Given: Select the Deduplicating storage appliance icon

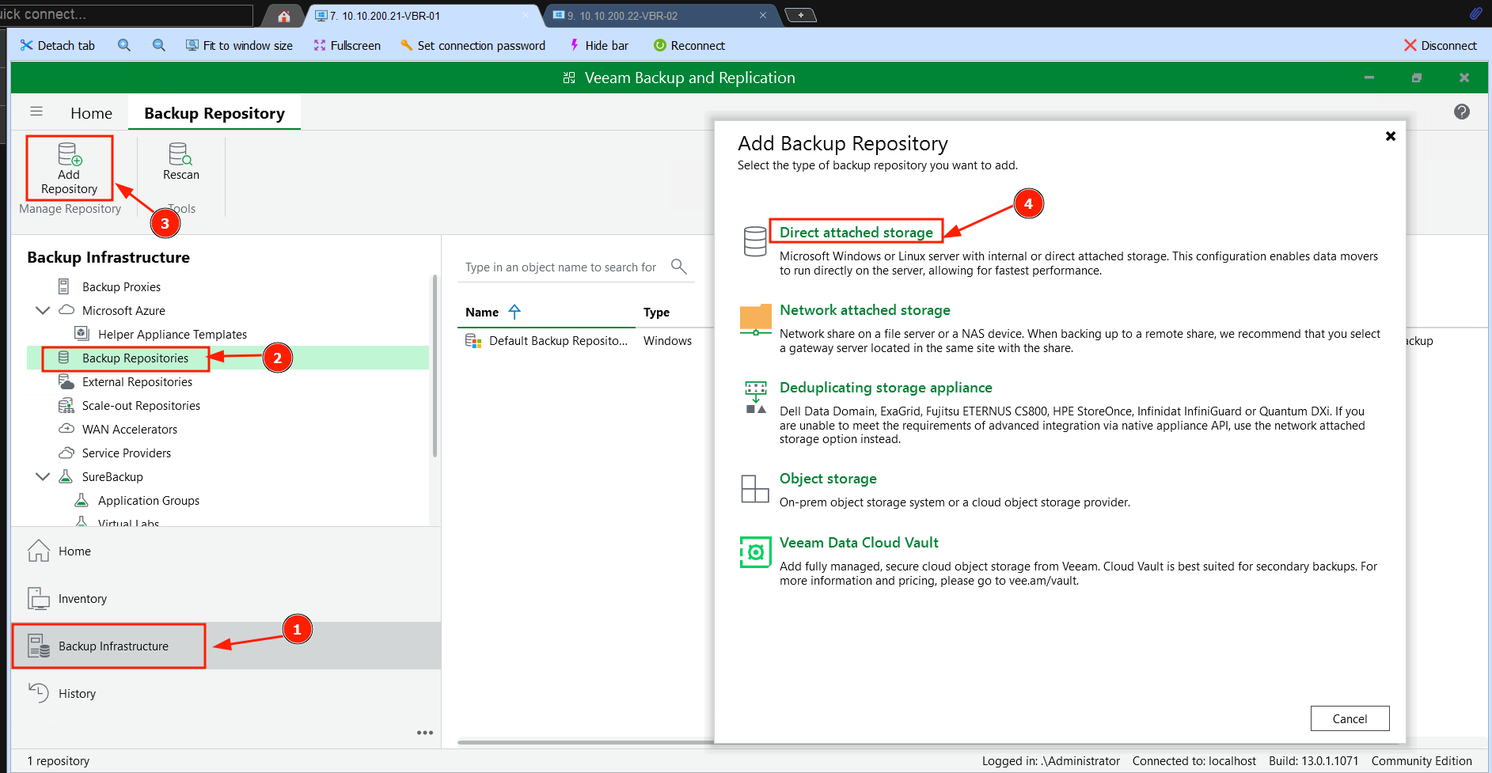Looking at the screenshot, I should coord(756,397).
